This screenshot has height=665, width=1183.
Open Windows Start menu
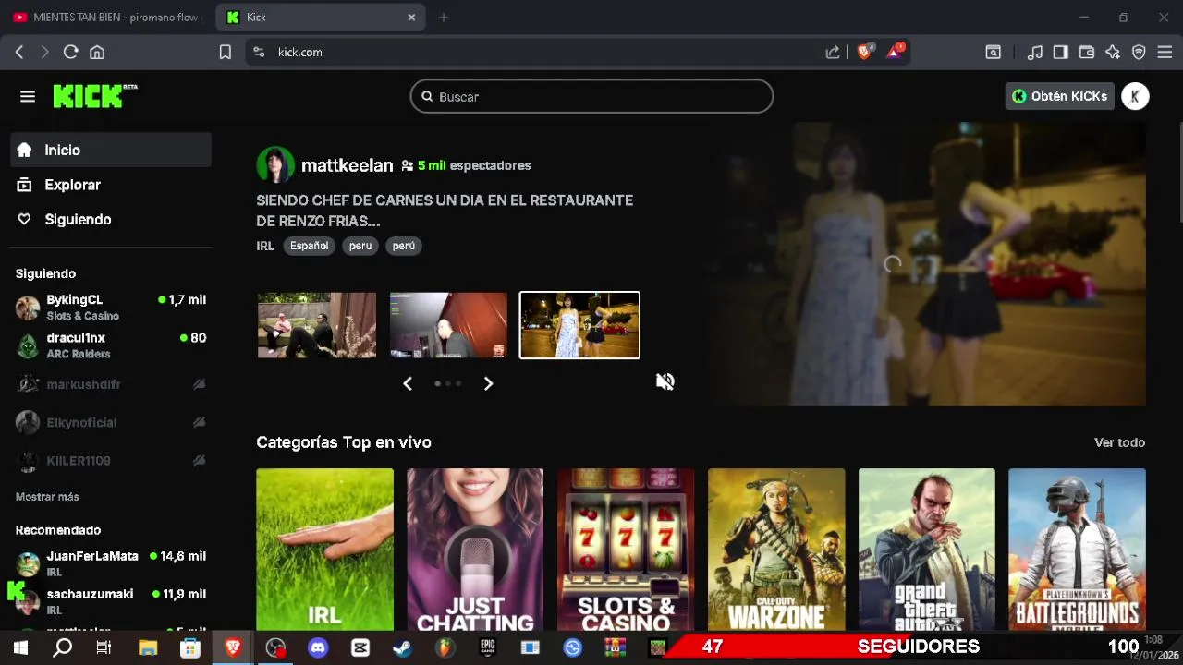[x=20, y=647]
